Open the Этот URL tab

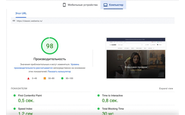(21, 14)
